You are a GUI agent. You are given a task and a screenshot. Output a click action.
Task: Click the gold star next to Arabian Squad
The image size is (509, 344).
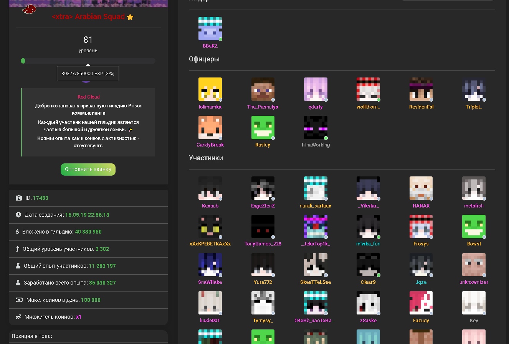coord(130,17)
